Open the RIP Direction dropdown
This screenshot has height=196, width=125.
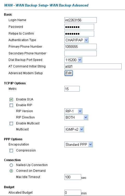(76, 117)
